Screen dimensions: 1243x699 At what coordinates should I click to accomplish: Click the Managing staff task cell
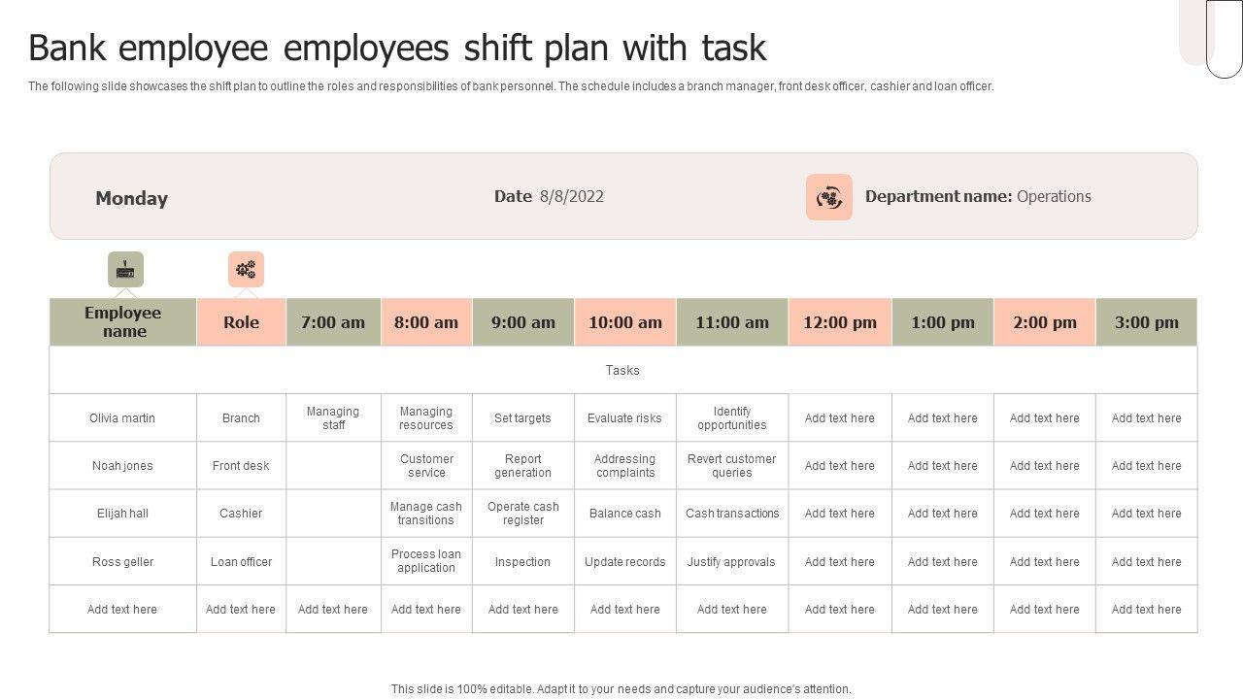(333, 418)
